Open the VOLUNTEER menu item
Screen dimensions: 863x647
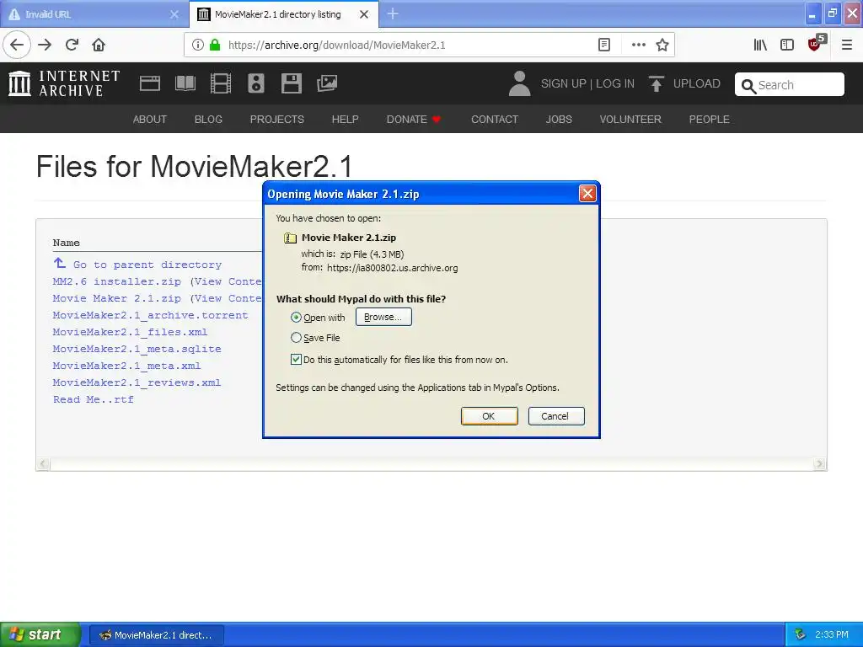[x=630, y=120]
